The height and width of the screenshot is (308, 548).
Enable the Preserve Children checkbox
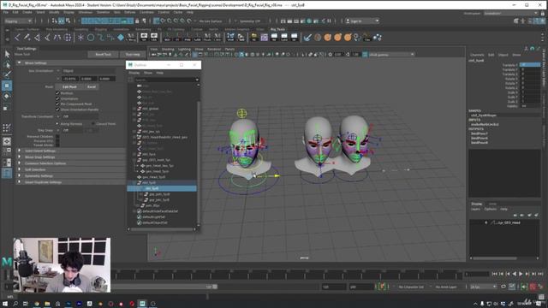click(57, 137)
